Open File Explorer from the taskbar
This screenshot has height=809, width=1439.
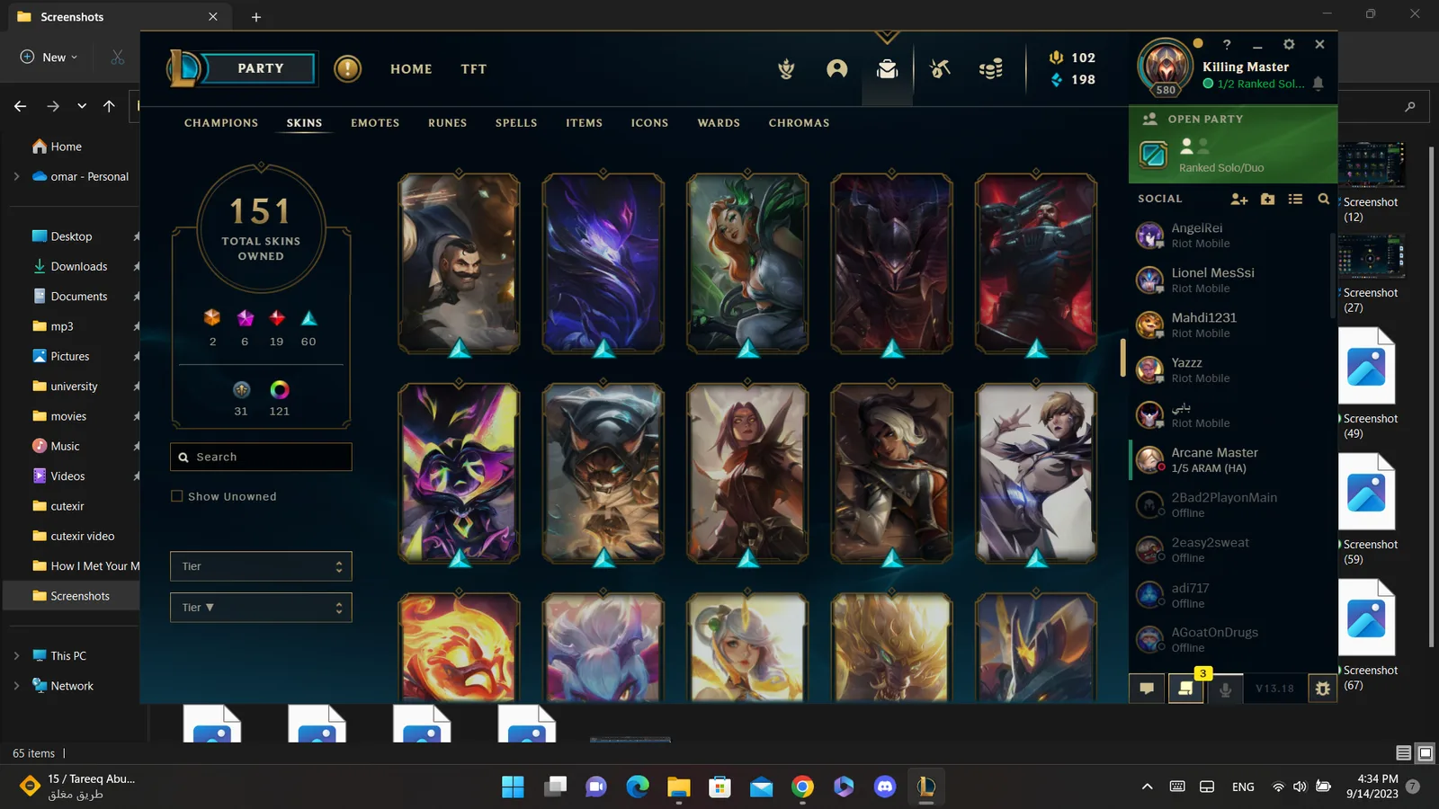click(678, 787)
